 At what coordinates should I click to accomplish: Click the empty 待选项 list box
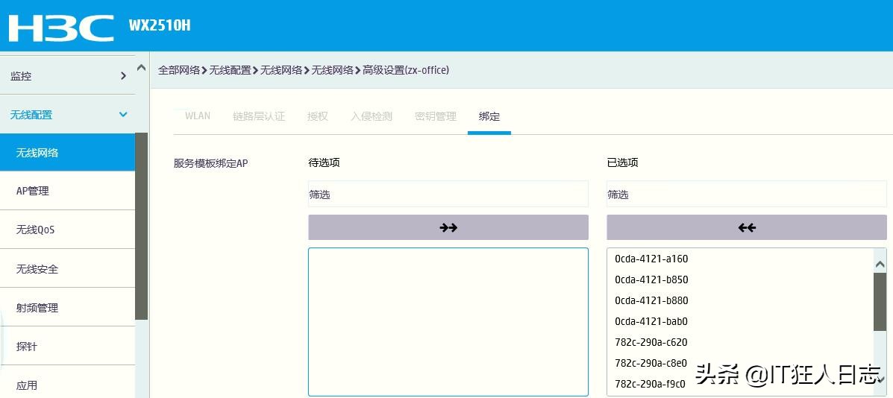tap(448, 322)
